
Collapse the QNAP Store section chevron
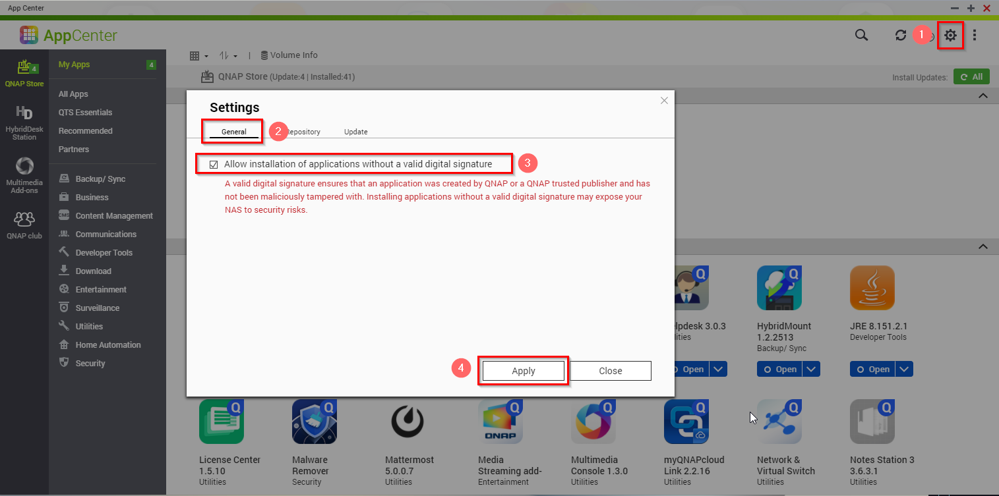click(983, 96)
